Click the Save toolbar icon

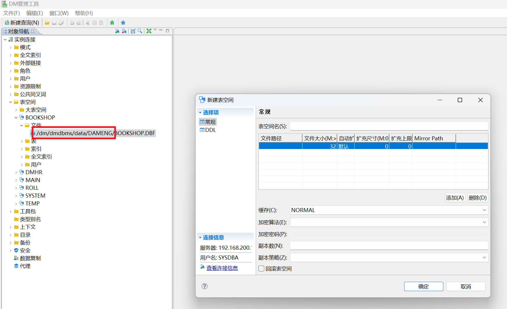[x=54, y=23]
